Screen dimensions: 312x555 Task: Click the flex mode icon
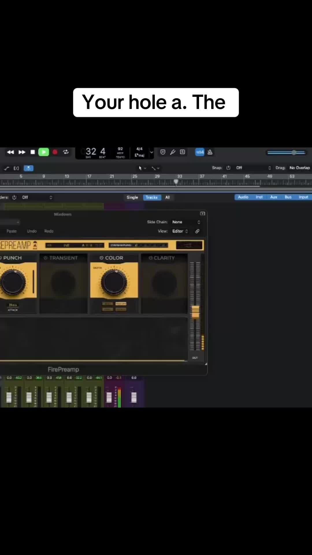click(x=16, y=168)
